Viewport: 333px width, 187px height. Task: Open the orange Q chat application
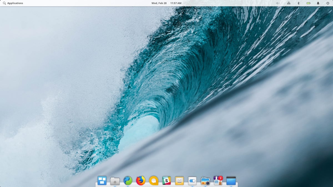click(x=153, y=181)
